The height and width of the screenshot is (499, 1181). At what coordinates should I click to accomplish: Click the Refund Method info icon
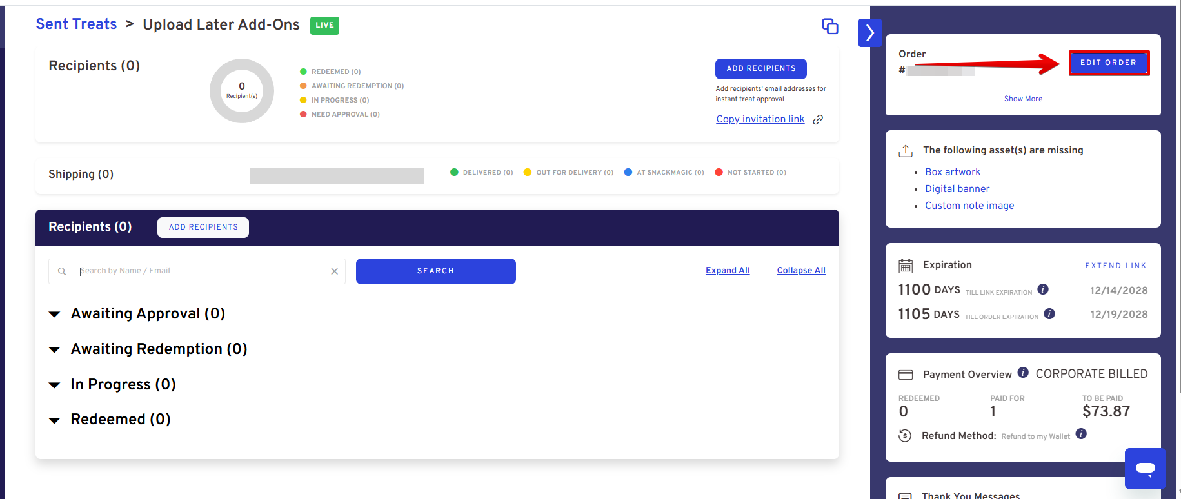click(x=1081, y=434)
